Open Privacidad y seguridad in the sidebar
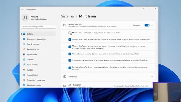 (39, 80)
